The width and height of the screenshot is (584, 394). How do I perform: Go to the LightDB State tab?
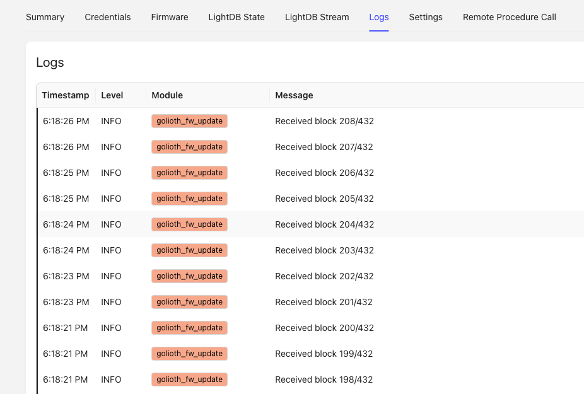tap(237, 17)
